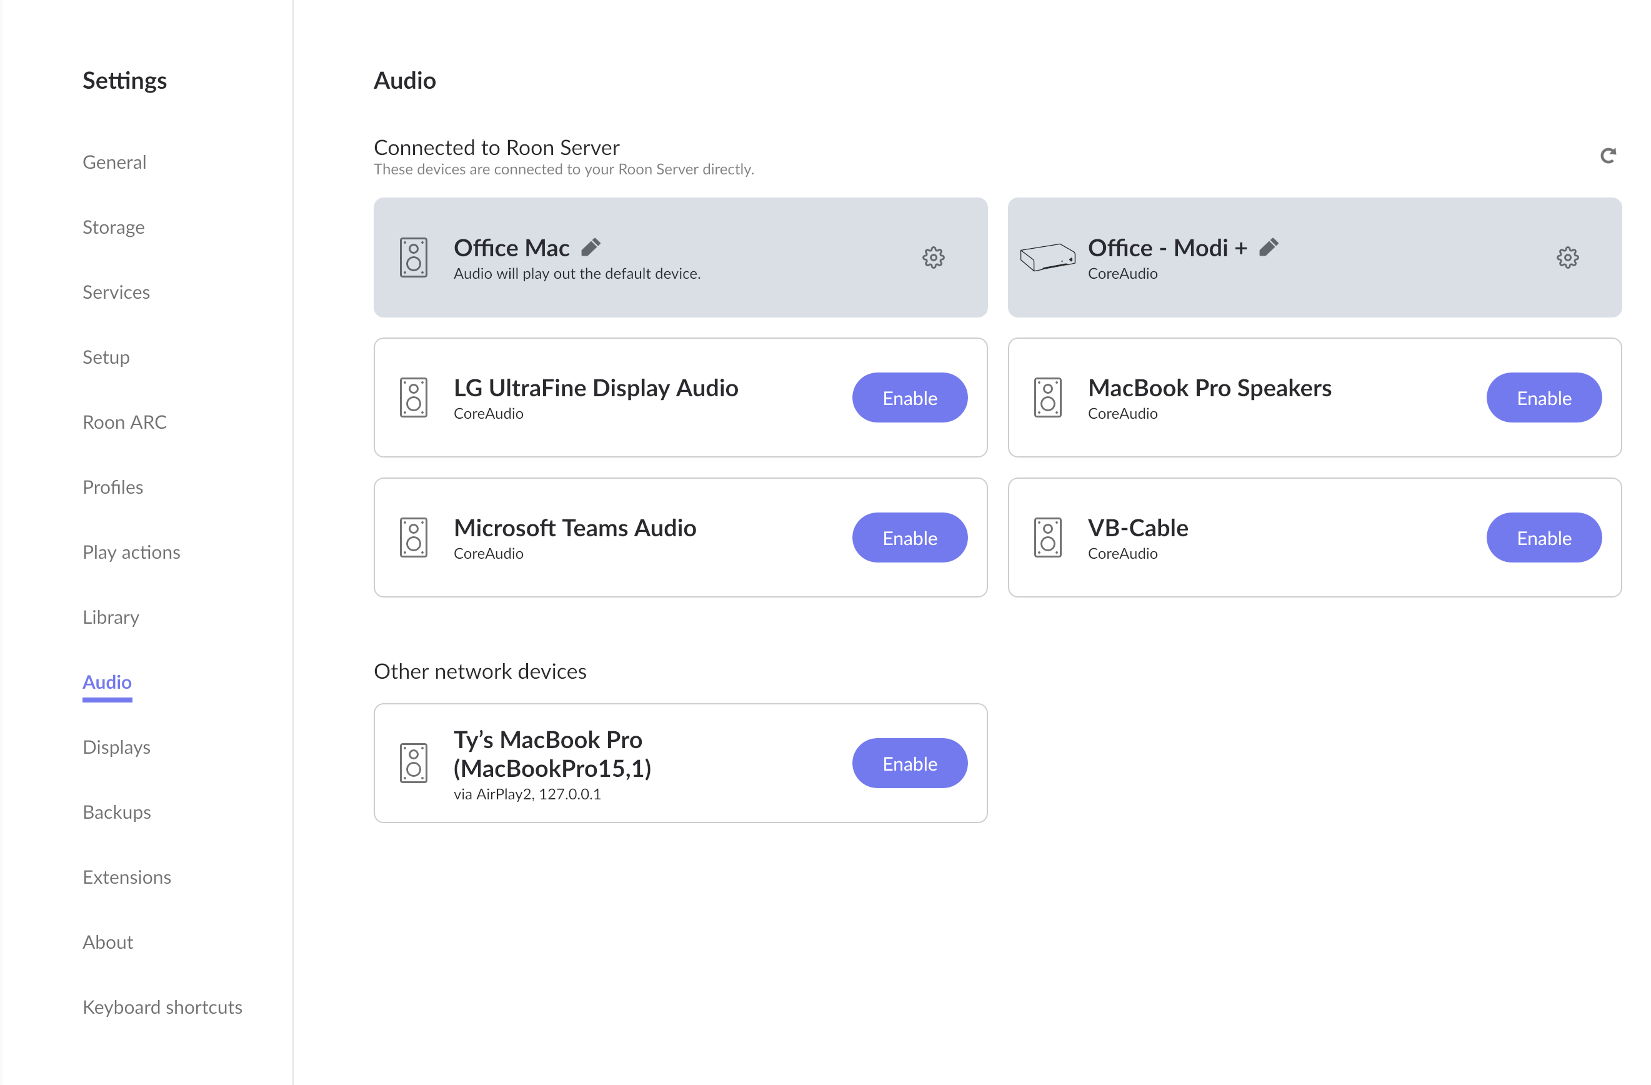Click CoreAudio label under VB-Cable
This screenshot has width=1651, height=1085.
pos(1122,554)
